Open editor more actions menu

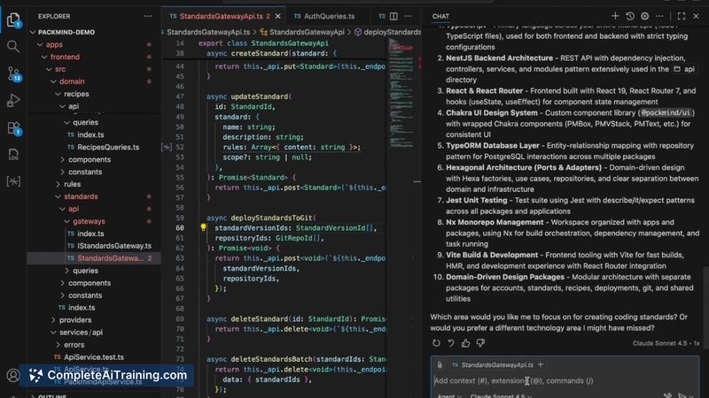pos(408,16)
